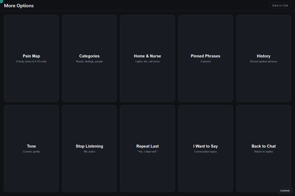Activate the Repeat Last card
This screenshot has width=295, height=196.
coord(147,149)
